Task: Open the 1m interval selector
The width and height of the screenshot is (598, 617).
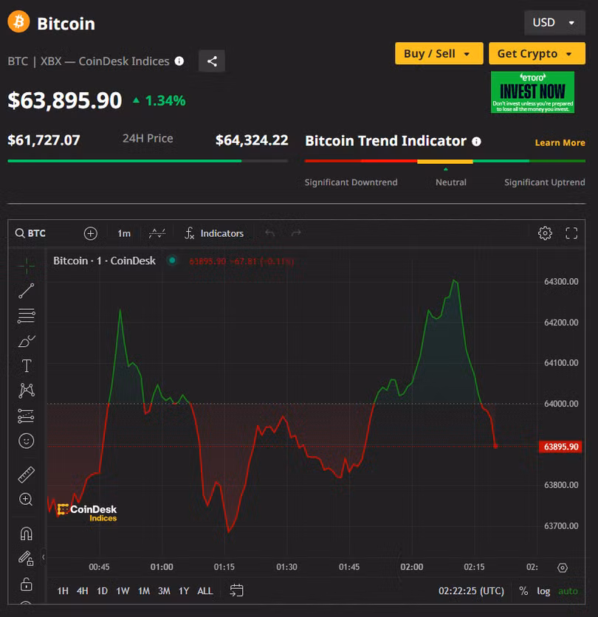Action: [124, 233]
